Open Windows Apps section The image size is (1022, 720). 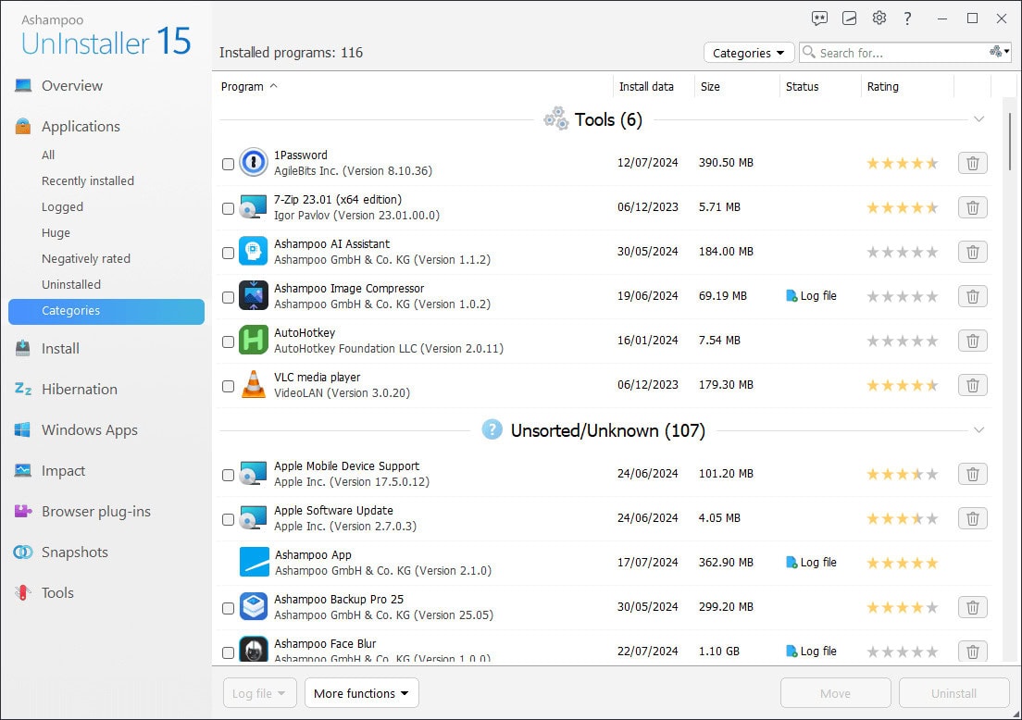coord(89,430)
